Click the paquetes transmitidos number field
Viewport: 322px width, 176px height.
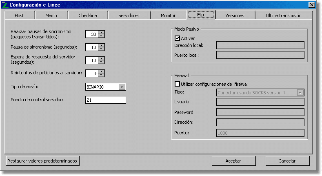(92, 34)
